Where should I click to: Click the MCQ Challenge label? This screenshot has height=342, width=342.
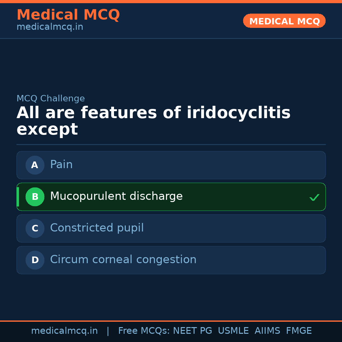coord(51,98)
